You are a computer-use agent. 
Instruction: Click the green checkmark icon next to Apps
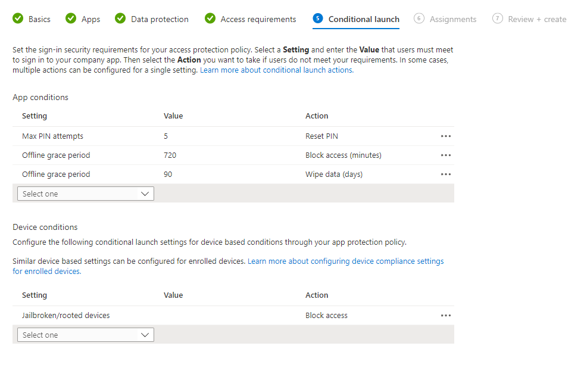71,19
